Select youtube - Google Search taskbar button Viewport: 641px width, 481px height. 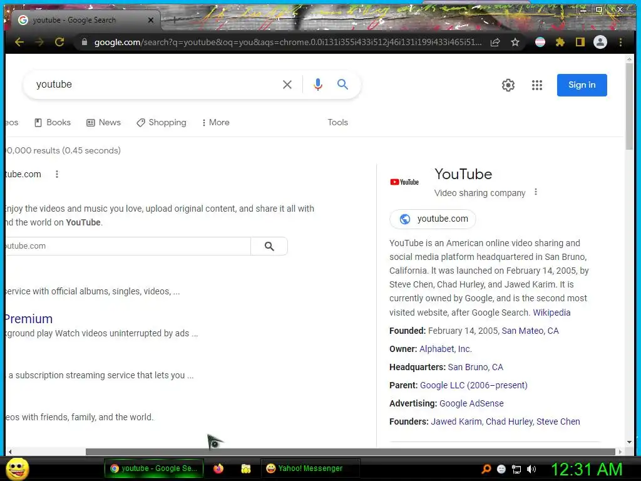(154, 468)
